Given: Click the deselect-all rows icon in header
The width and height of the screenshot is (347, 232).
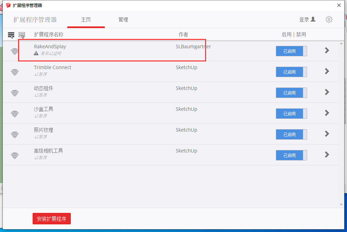Looking at the screenshot, I should [x=22, y=35].
